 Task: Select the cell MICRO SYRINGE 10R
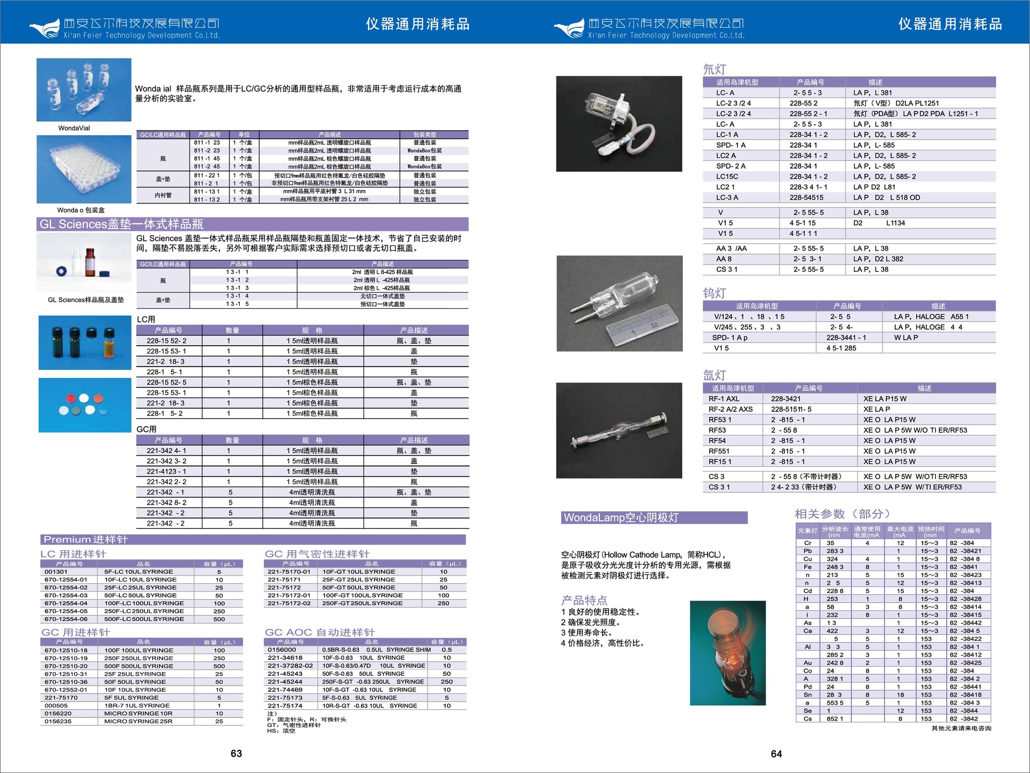click(x=138, y=713)
